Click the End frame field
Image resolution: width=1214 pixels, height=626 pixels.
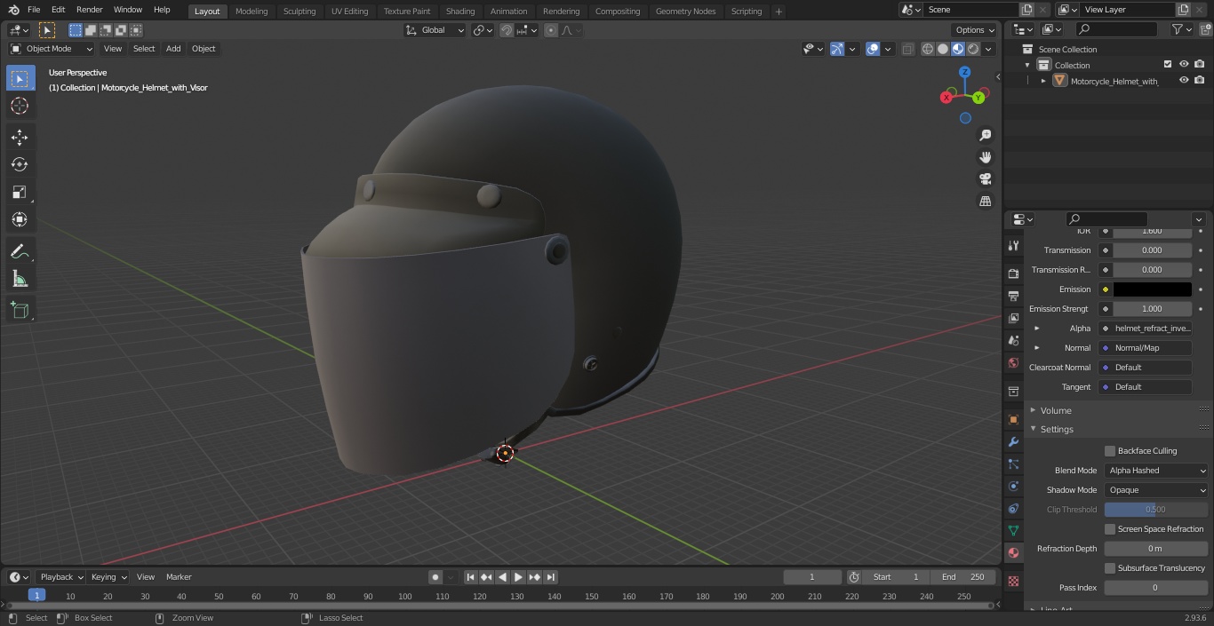click(963, 577)
